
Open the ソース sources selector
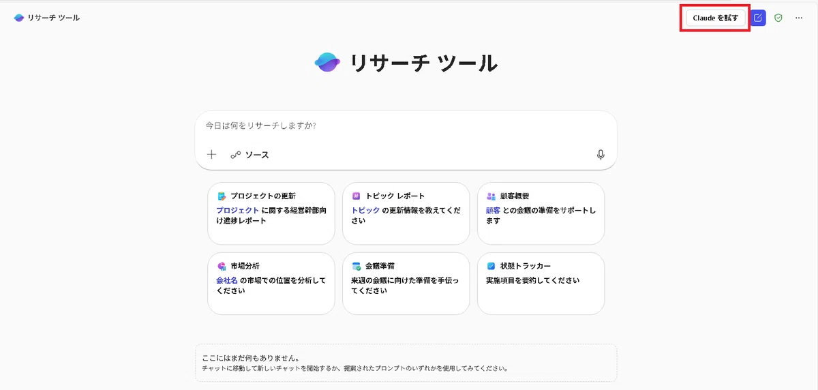(249, 155)
